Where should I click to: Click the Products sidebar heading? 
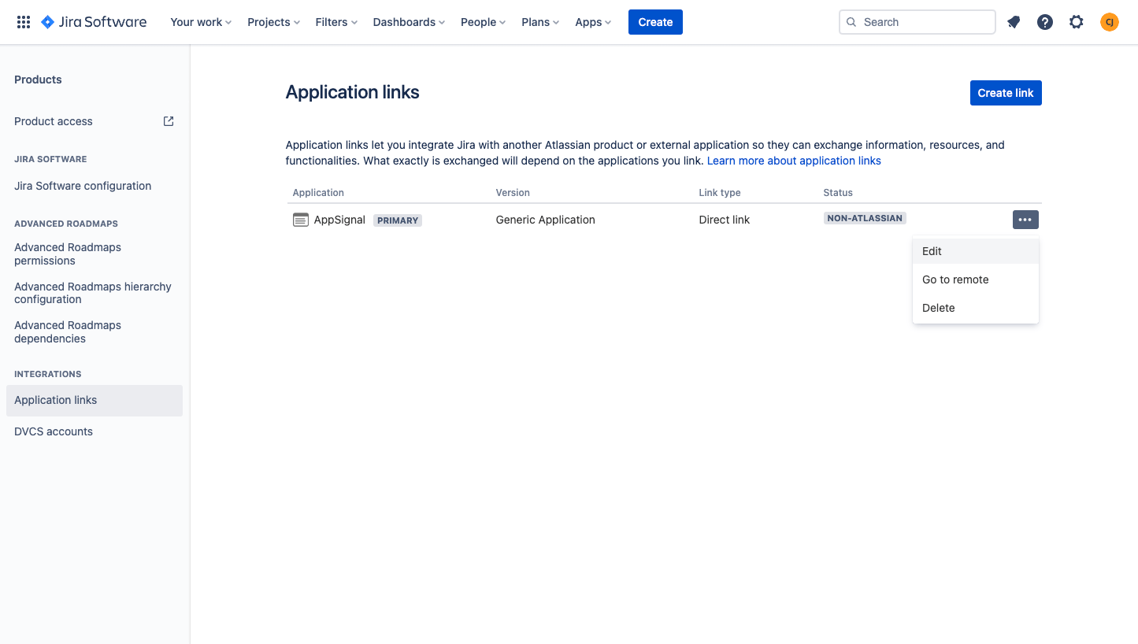(x=38, y=80)
